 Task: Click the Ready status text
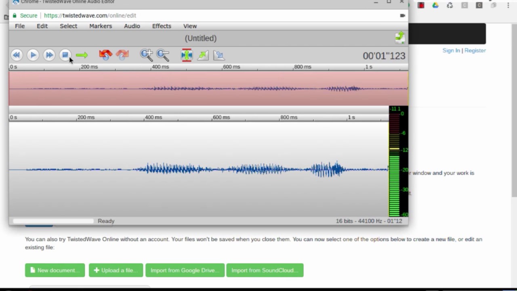tap(106, 221)
